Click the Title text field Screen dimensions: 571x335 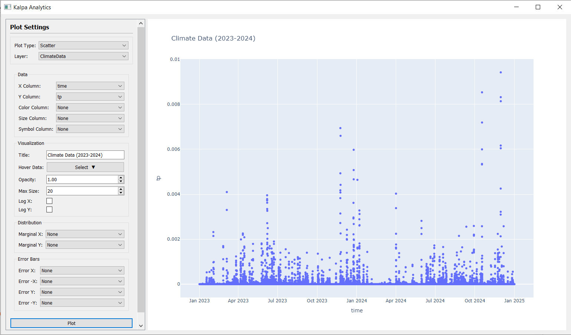[x=85, y=155]
